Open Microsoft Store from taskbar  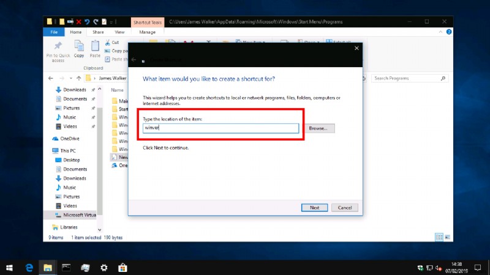123,268
